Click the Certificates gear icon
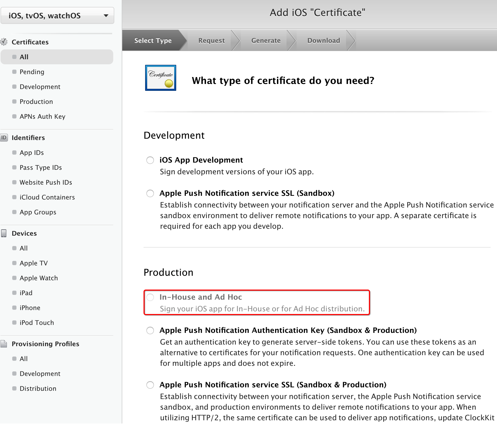 tap(4, 42)
